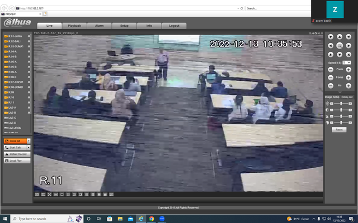Move camera diagonally up-left with PTZ arrow
The width and height of the screenshot is (358, 223).
(331, 37)
